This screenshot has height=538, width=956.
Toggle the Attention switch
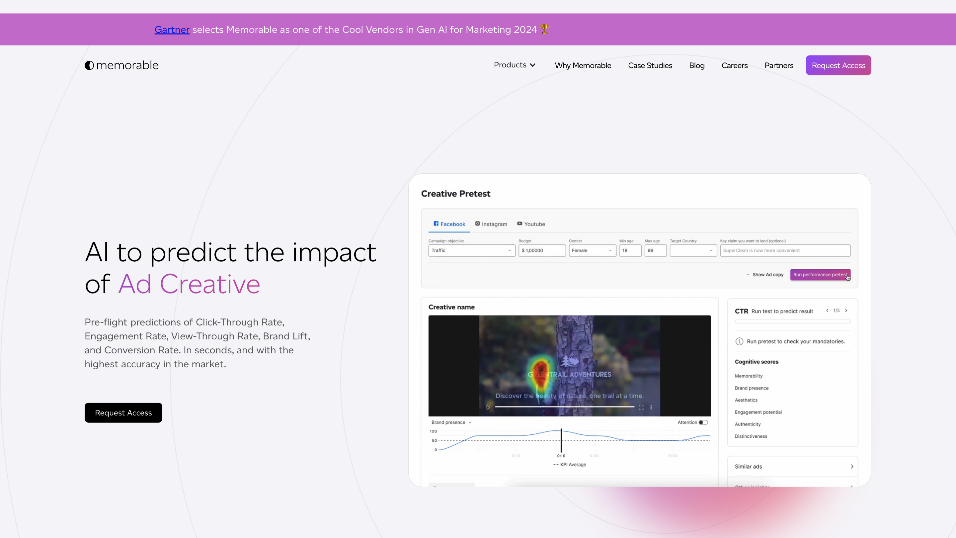[703, 422]
